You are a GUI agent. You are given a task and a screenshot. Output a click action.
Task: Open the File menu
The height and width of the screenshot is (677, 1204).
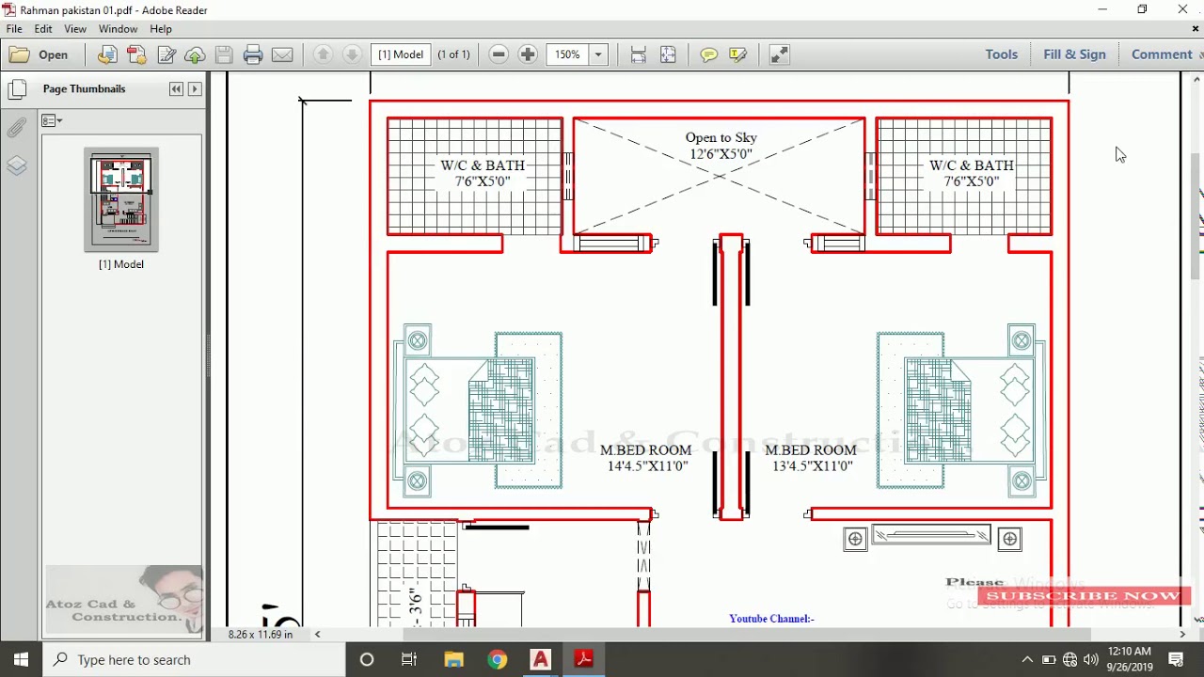14,29
